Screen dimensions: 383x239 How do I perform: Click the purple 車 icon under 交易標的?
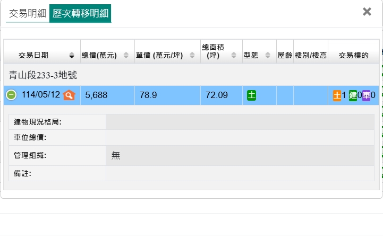(x=367, y=95)
